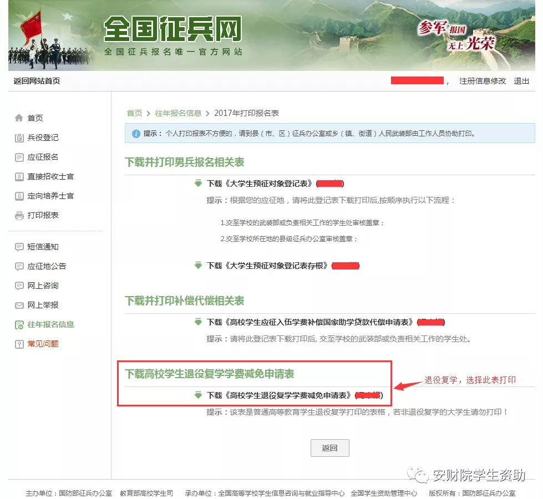Screen dimensions: 543x499
Task: Click download arrow for 大学生预征对象登记表
Action: tap(198, 184)
